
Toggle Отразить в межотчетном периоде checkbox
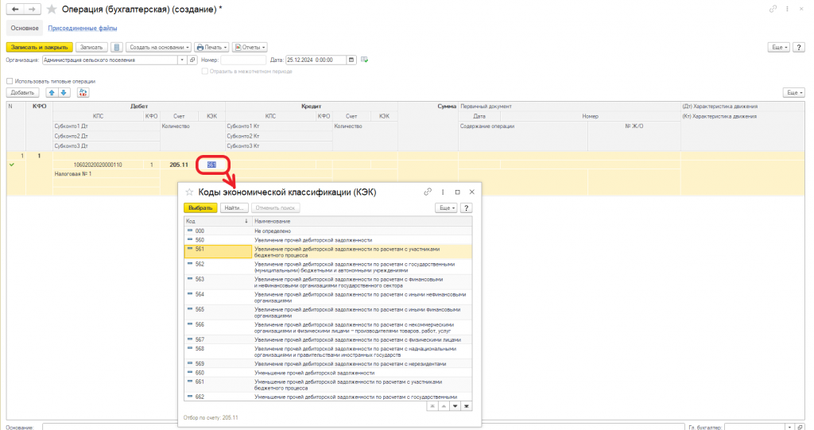(204, 72)
